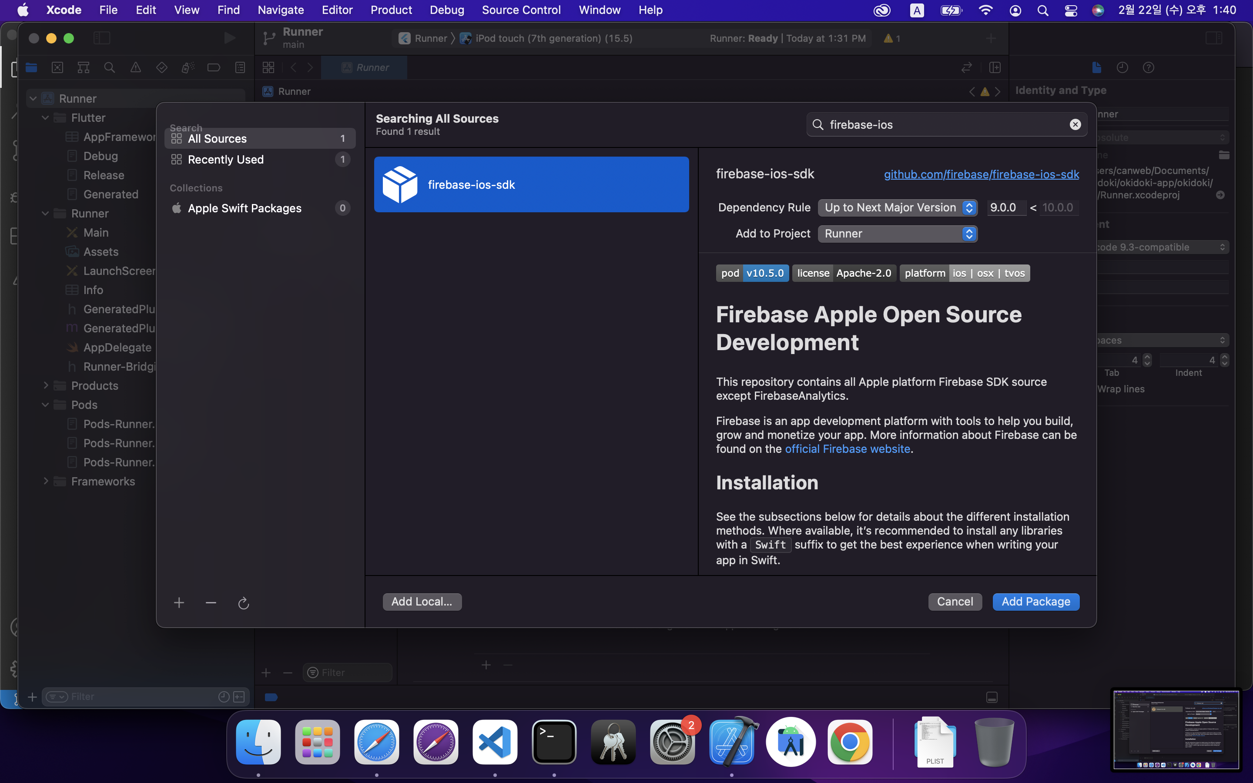Click the Xcode icon in the Dock
Image resolution: width=1253 pixels, height=783 pixels.
pos(732,743)
